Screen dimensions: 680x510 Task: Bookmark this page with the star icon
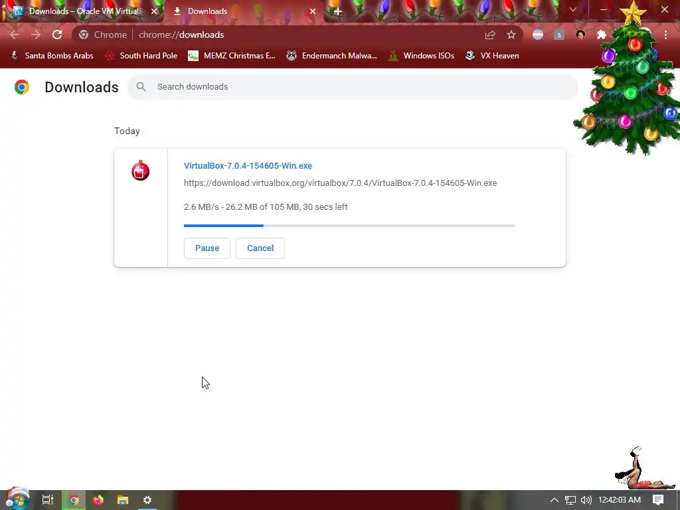511,35
